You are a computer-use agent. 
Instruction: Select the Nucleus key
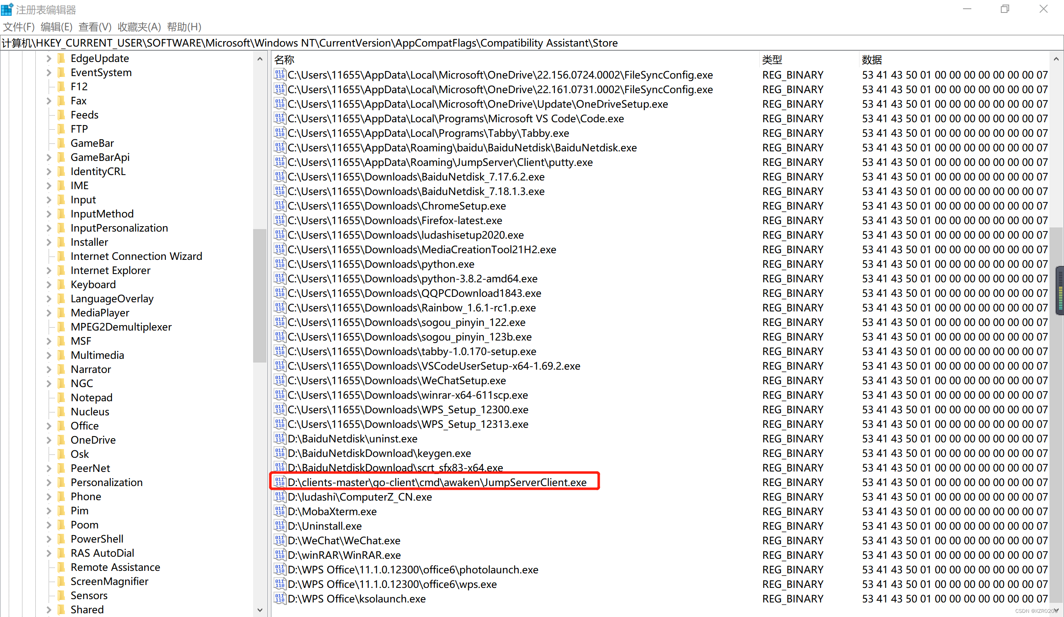coord(89,412)
